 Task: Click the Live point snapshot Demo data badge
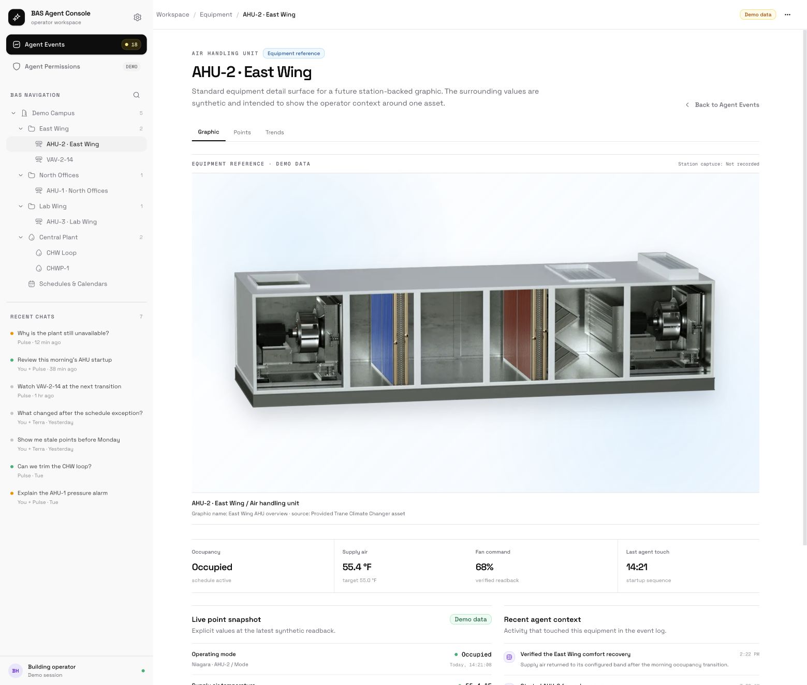[471, 620]
